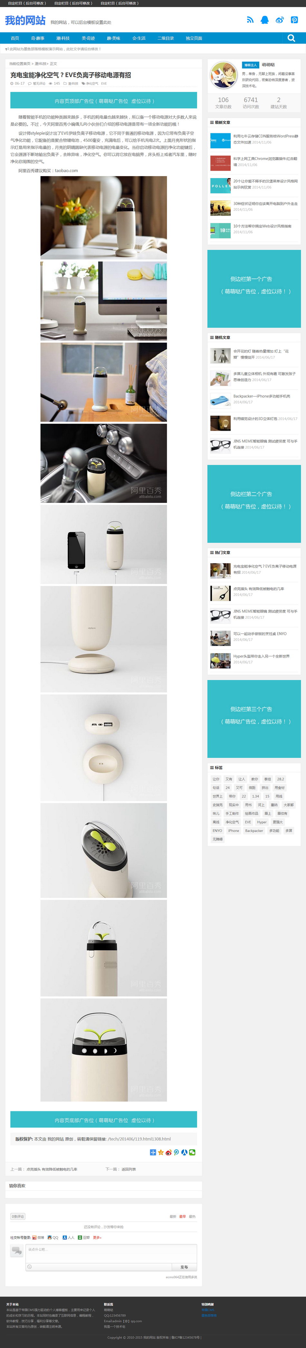This screenshot has width=306, height=1348.
Task: Click the iPhone tag in tag cloud
Action: coord(234,830)
